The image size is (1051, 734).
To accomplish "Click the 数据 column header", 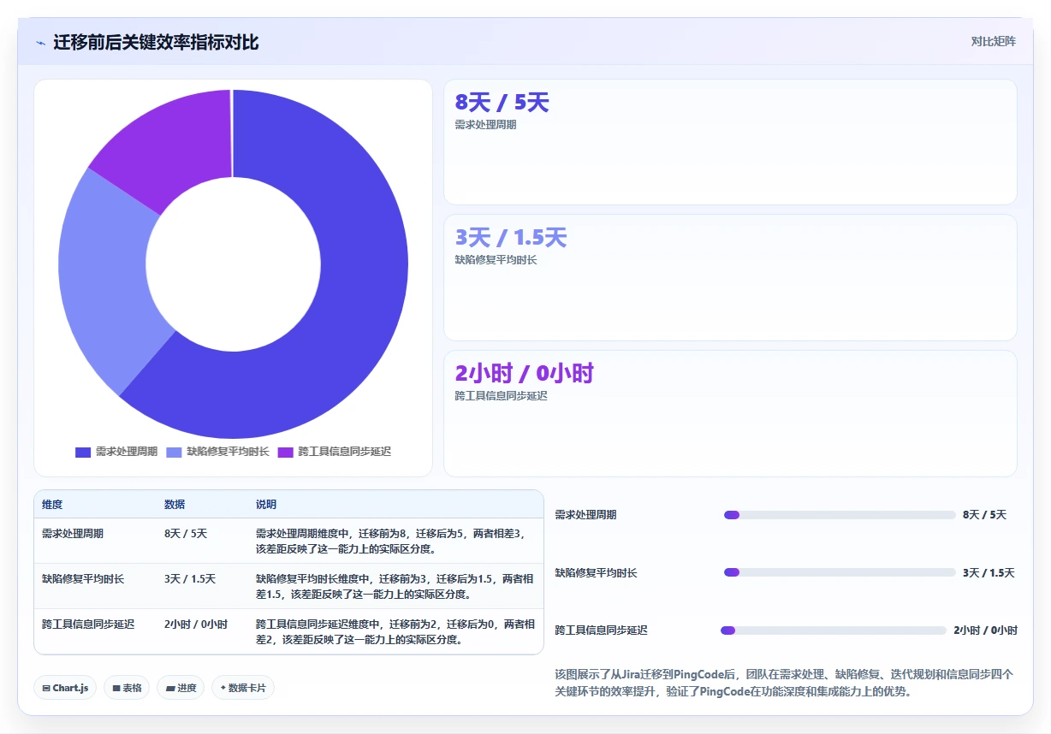I will (x=175, y=505).
